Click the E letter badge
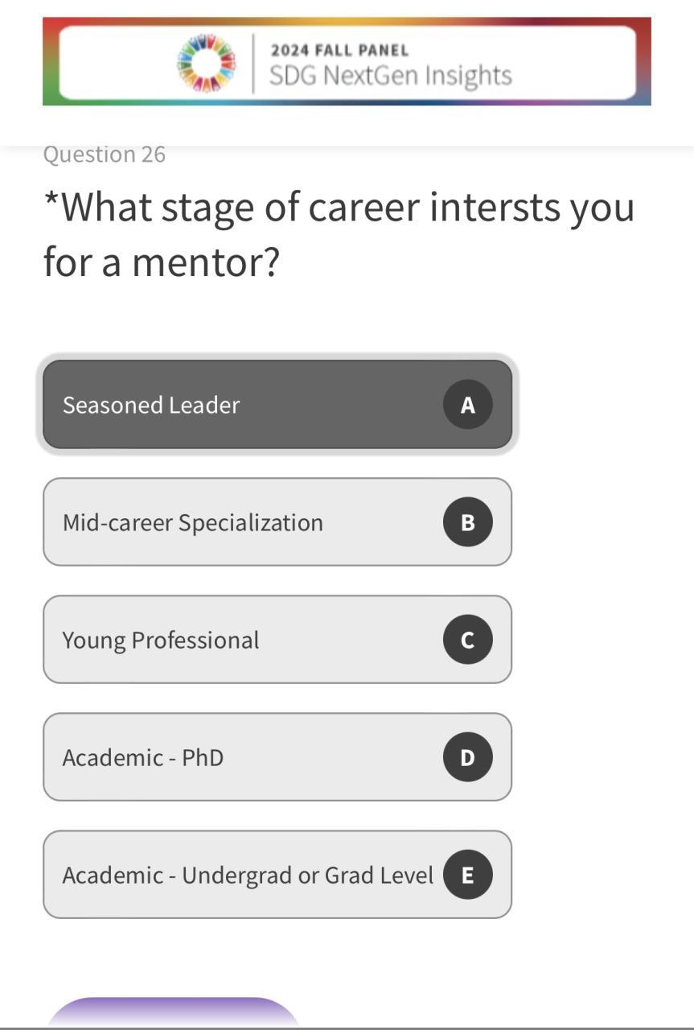 coord(467,875)
